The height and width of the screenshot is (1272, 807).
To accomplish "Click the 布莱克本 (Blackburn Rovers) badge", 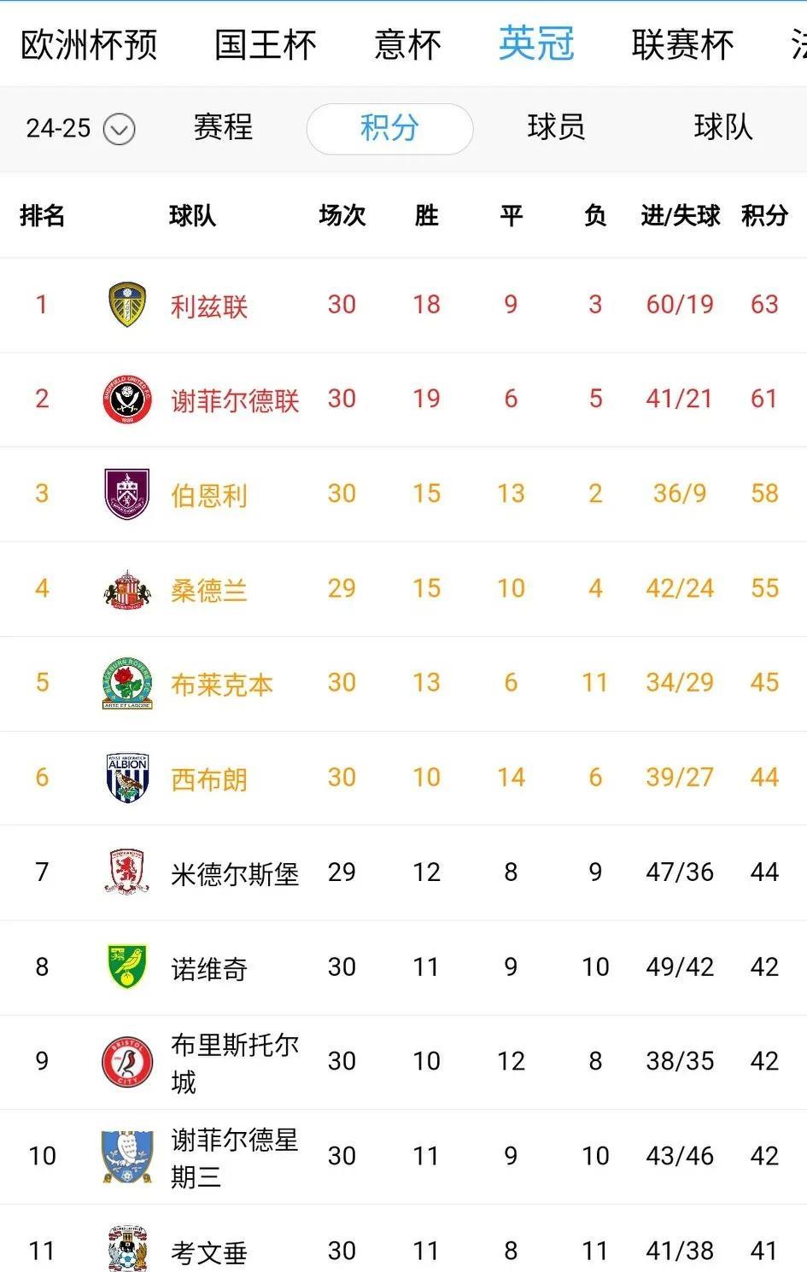I will pos(126,683).
